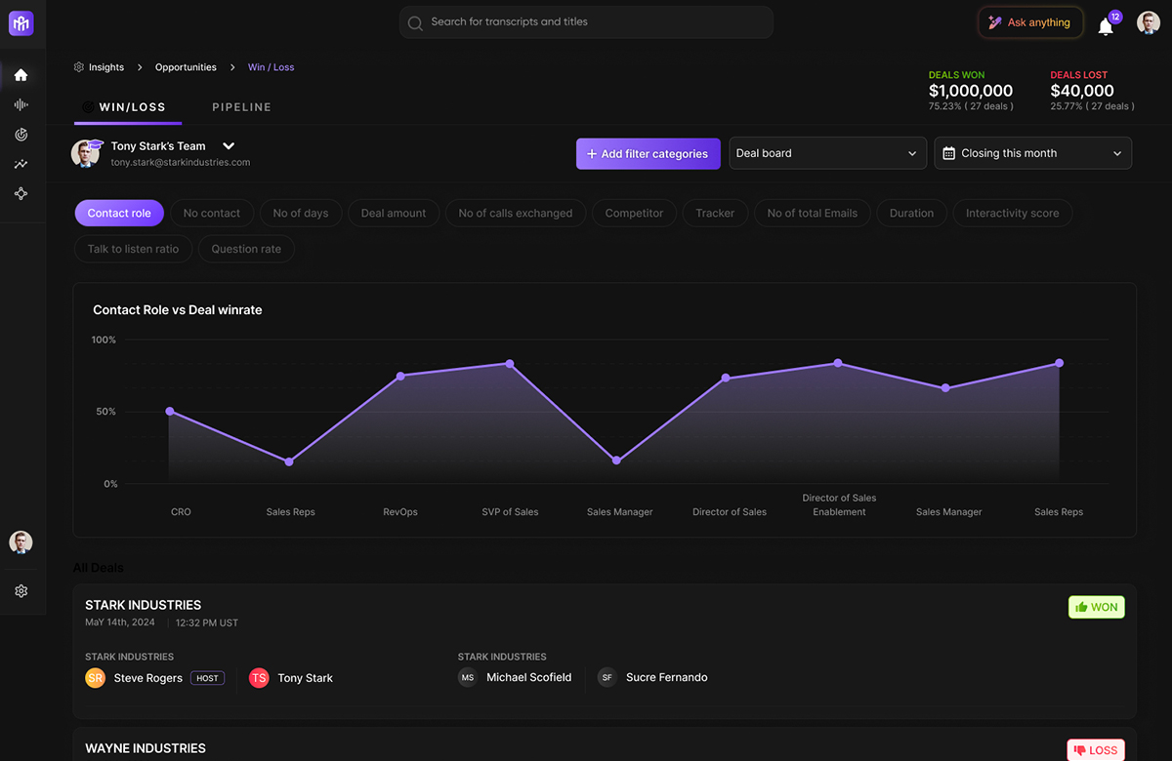Switch to the Pipeline tab
Image resolution: width=1172 pixels, height=761 pixels.
[x=241, y=107]
